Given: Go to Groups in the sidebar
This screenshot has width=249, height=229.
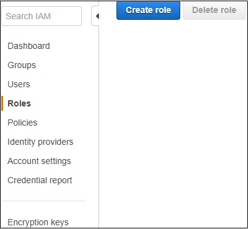Looking at the screenshot, I should 22,65.
